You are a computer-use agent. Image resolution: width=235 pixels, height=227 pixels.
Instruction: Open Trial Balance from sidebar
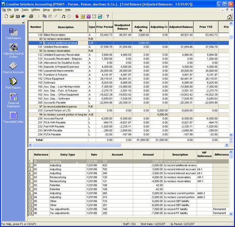(13, 34)
